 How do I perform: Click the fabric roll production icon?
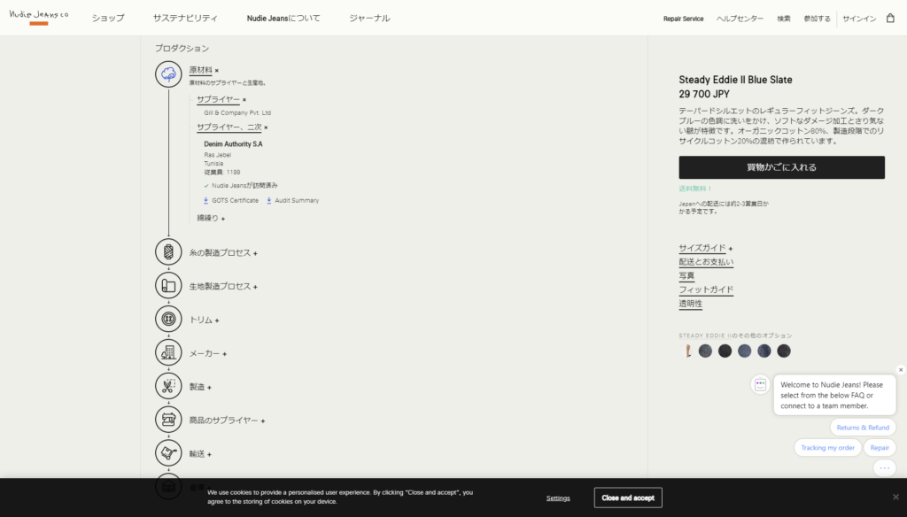click(168, 286)
